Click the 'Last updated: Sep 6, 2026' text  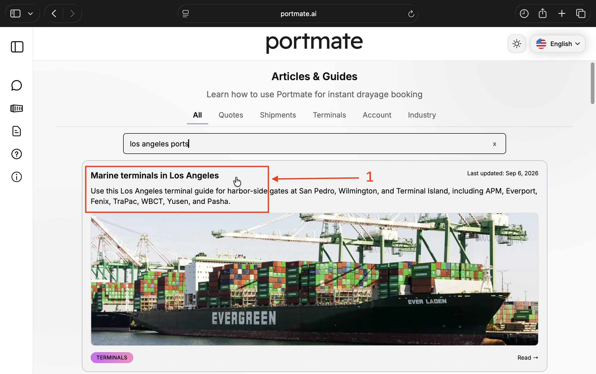pos(502,173)
